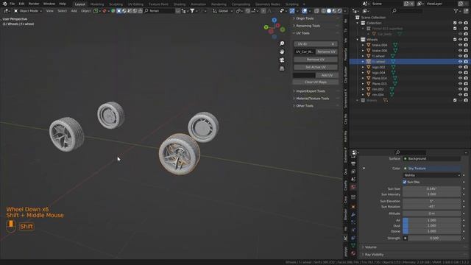471x265 pixels.
Task: Open the Render menu
Action: point(34,4)
